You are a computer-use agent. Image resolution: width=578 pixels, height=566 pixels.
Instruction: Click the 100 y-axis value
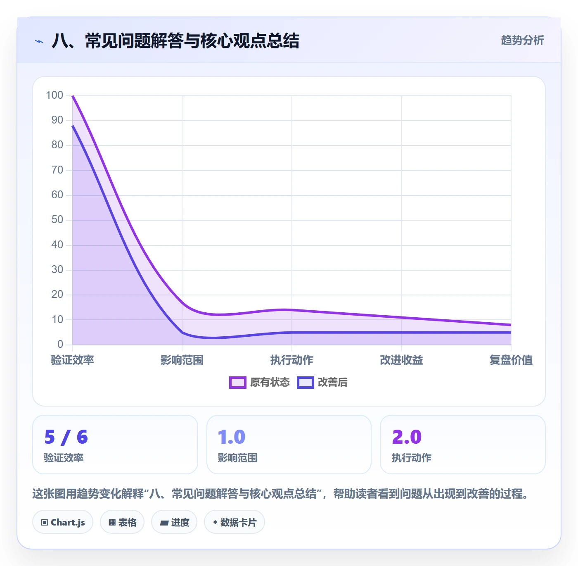click(x=54, y=95)
